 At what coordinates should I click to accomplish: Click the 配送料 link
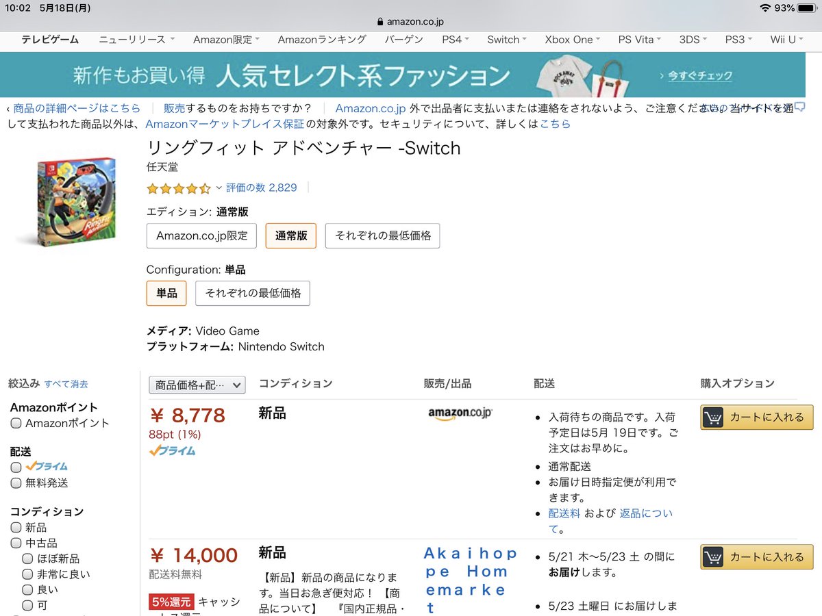[x=564, y=513]
